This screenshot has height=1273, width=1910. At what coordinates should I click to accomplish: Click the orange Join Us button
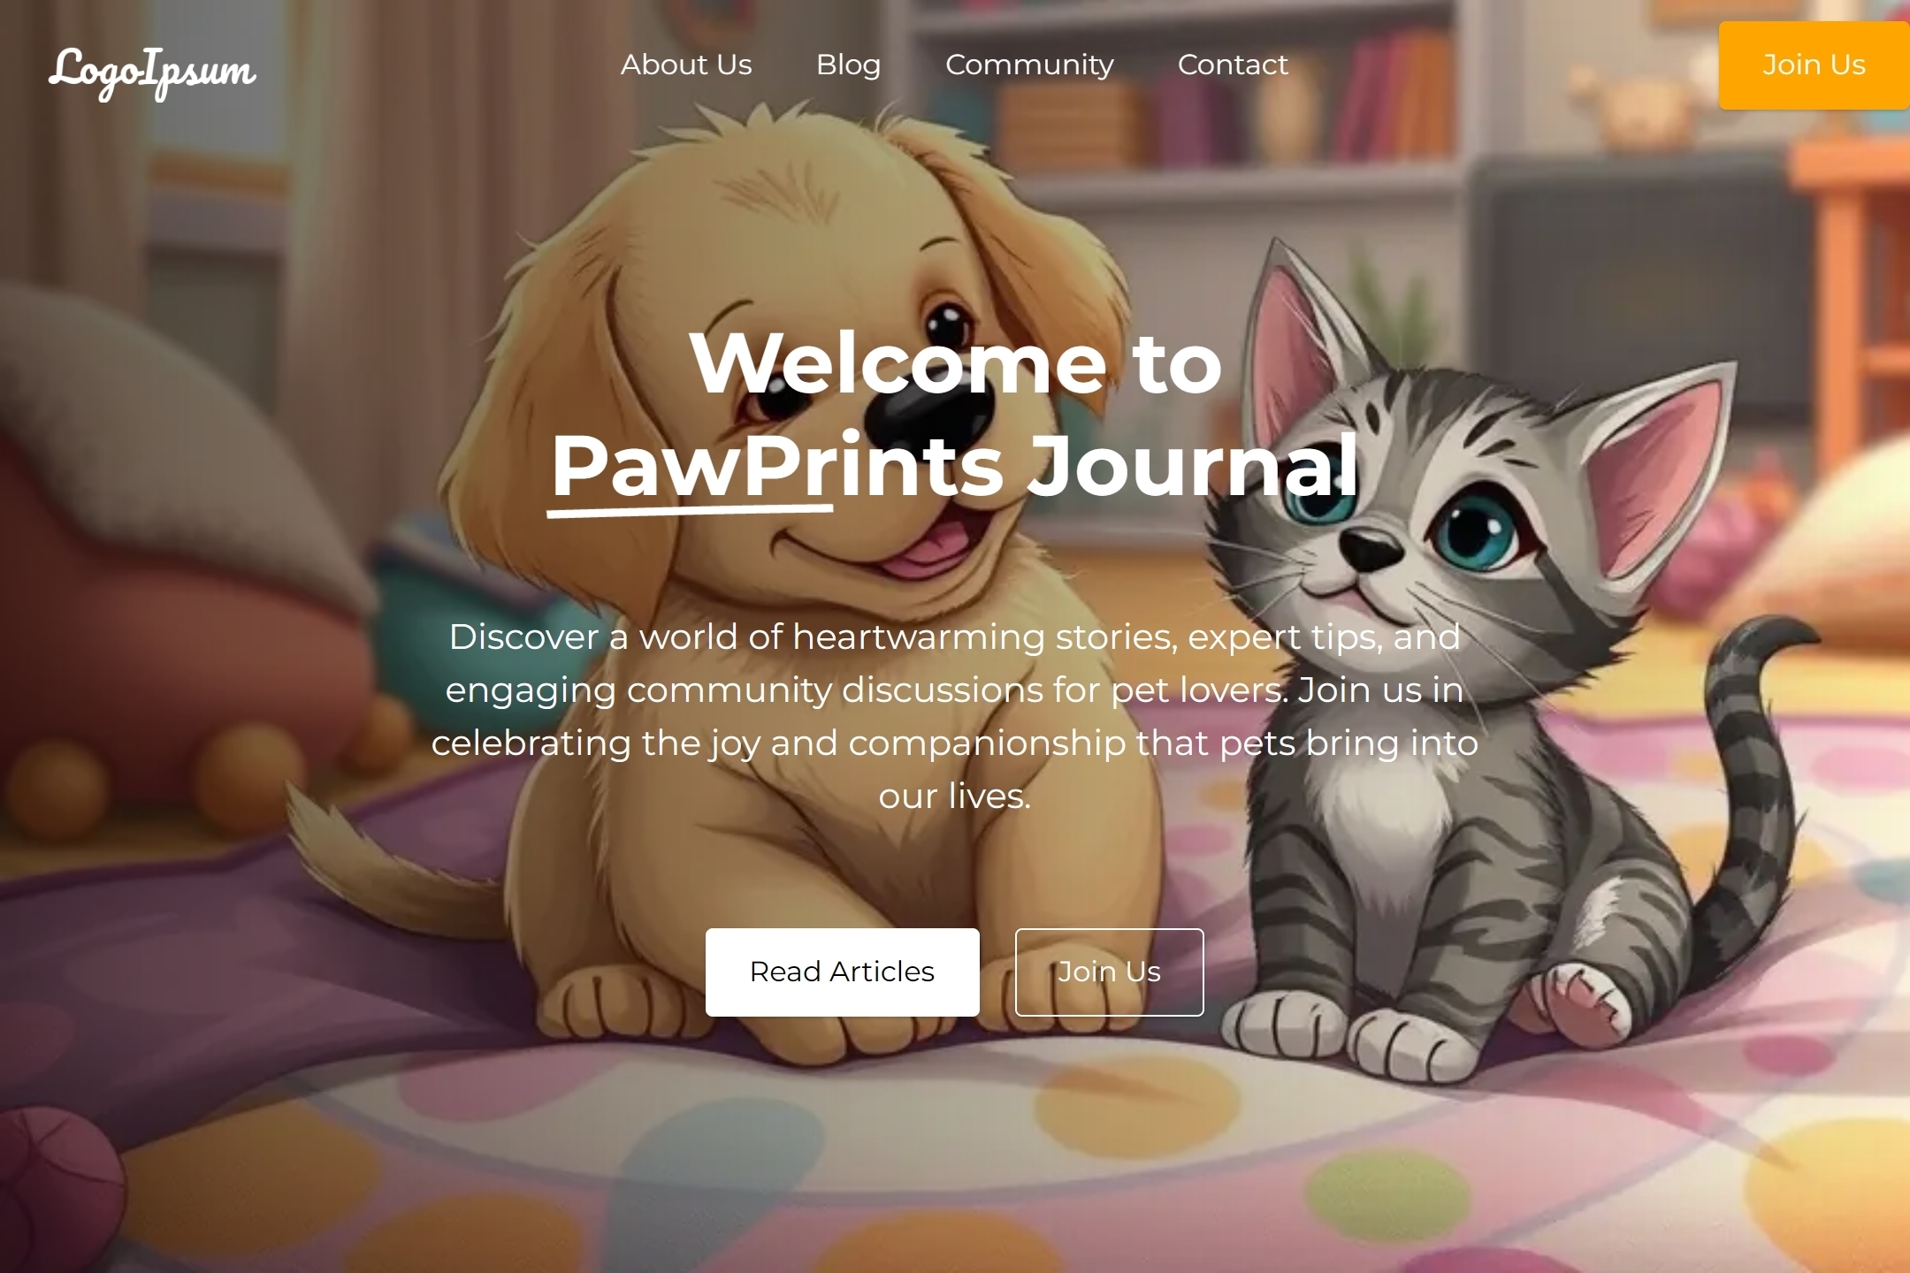(x=1814, y=65)
